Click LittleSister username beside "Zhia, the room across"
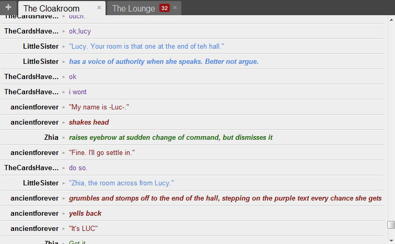The image size is (395, 244). 41,183
